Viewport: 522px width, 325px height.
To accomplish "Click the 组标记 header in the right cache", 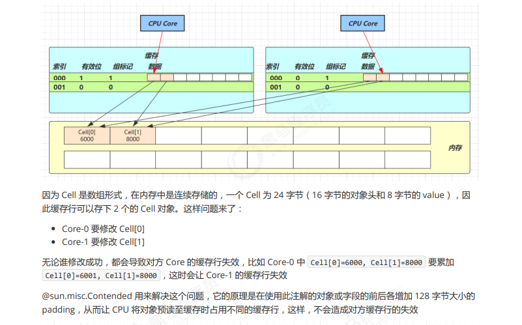I will (336, 66).
